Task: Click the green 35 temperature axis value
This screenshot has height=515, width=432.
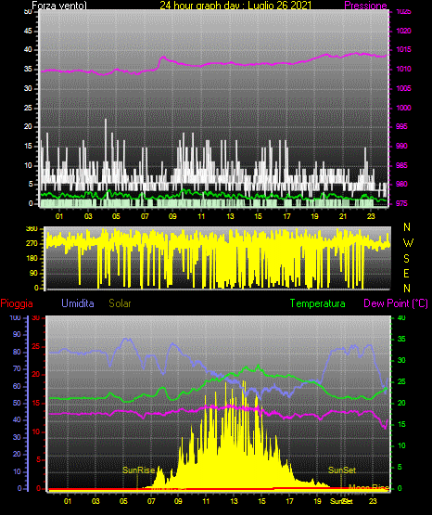Action: click(x=401, y=340)
